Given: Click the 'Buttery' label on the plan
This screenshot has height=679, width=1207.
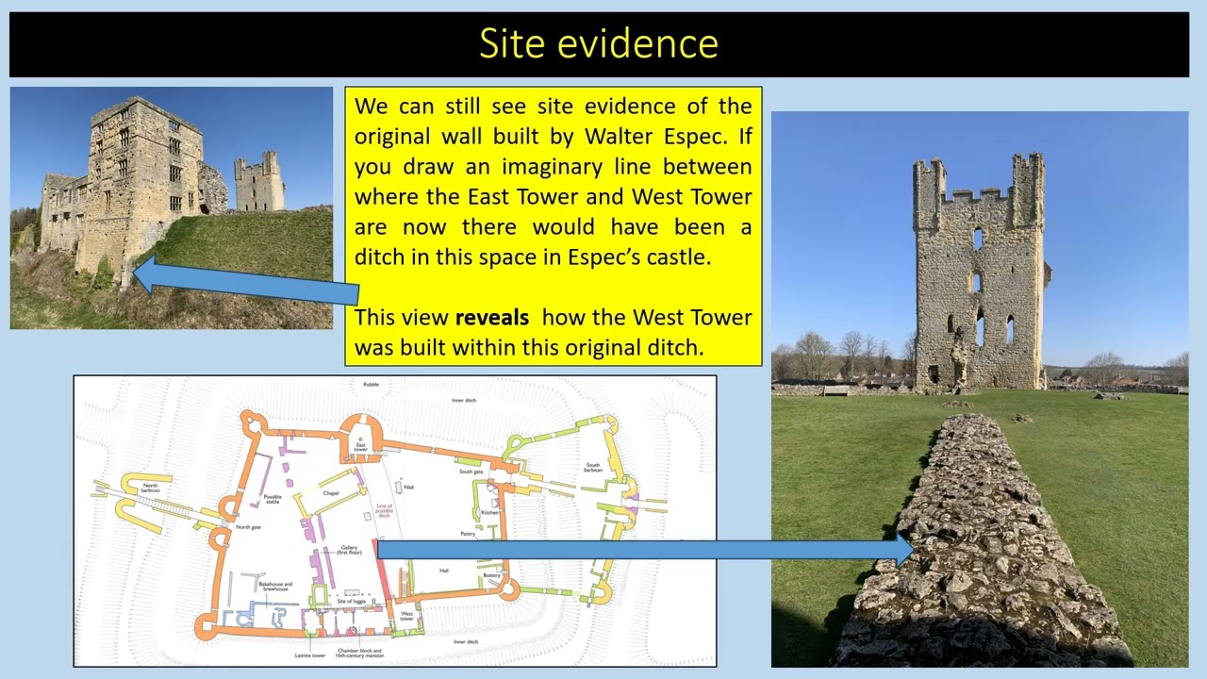Looking at the screenshot, I should pyautogui.click(x=491, y=575).
